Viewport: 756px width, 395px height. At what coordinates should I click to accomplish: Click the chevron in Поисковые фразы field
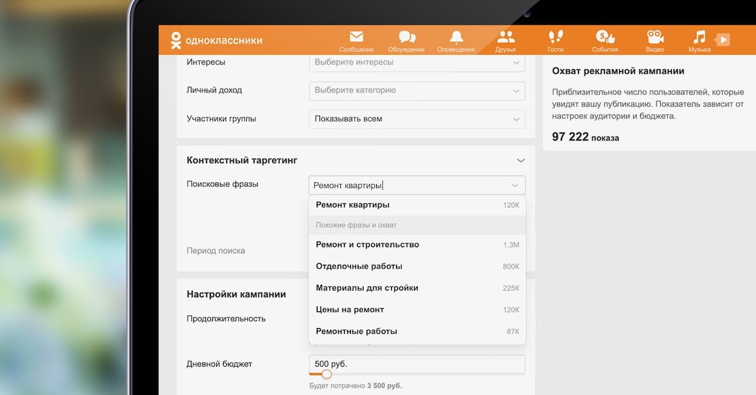point(515,186)
